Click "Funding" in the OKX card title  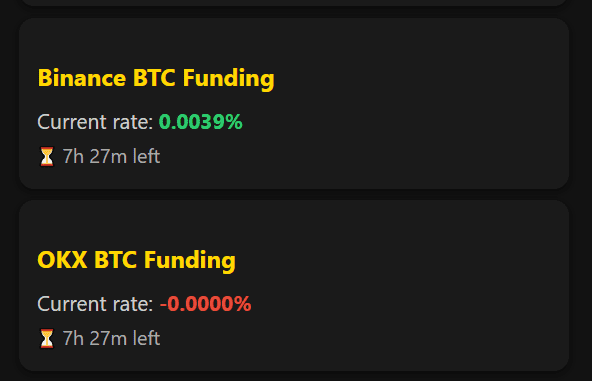189,260
